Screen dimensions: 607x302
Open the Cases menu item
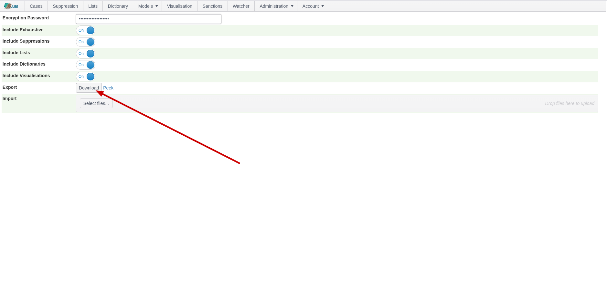[36, 6]
